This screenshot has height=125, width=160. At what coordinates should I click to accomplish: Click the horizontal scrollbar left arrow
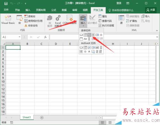(101, 118)
